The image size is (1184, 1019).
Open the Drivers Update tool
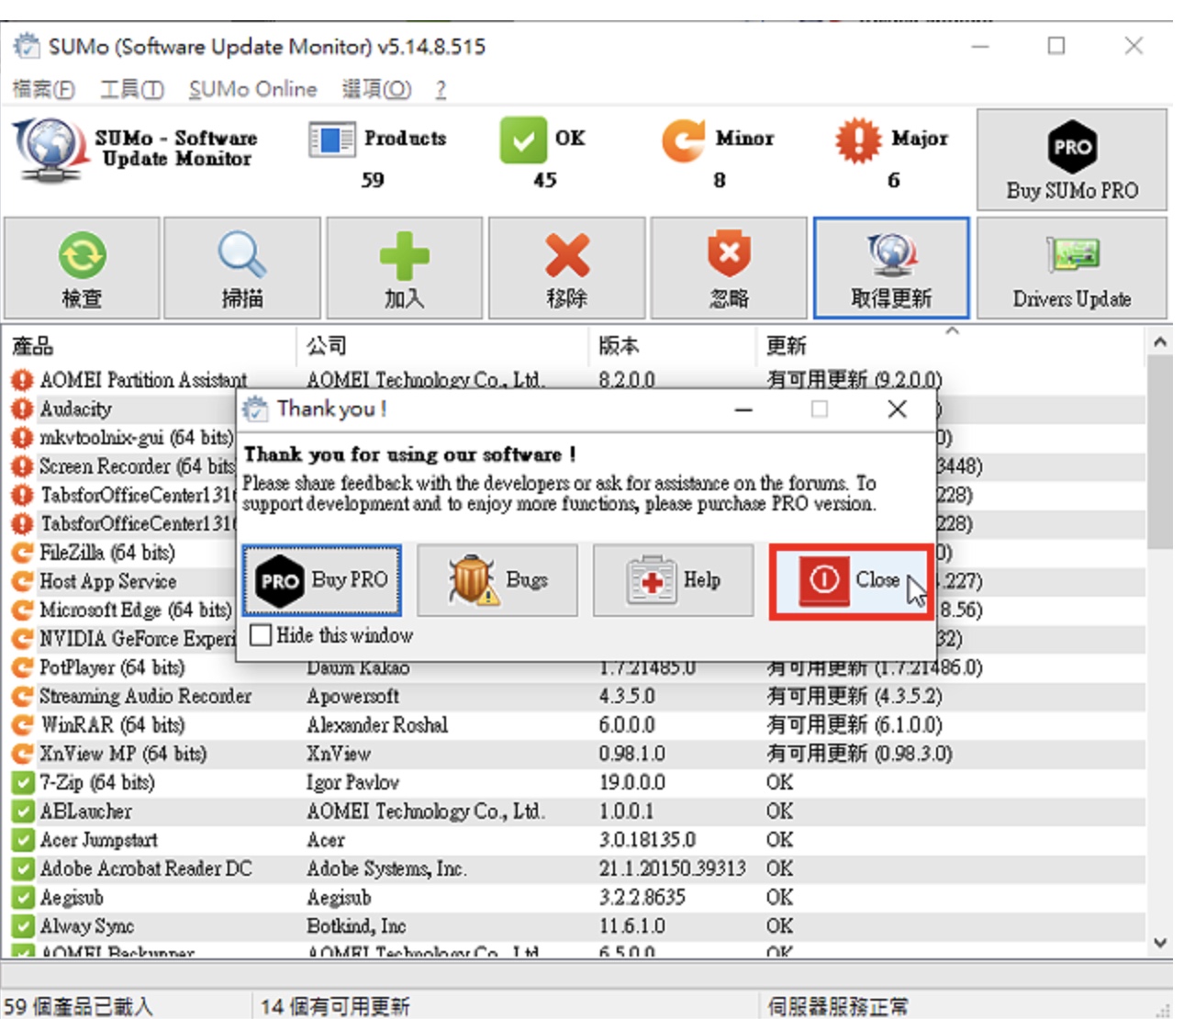click(1072, 268)
